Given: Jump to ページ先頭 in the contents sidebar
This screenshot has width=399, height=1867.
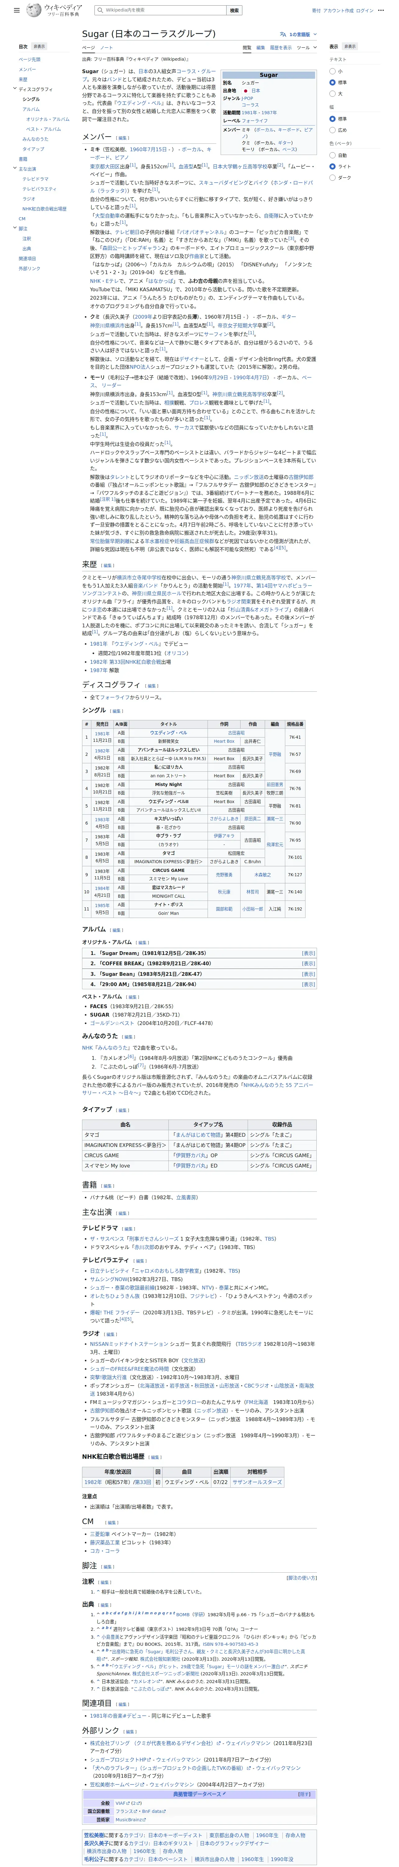Looking at the screenshot, I should [30, 59].
